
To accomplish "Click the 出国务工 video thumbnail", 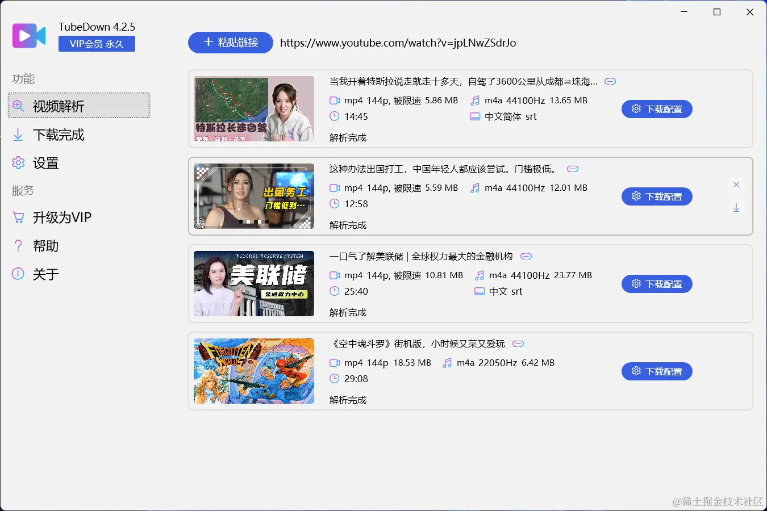I will pos(254,196).
